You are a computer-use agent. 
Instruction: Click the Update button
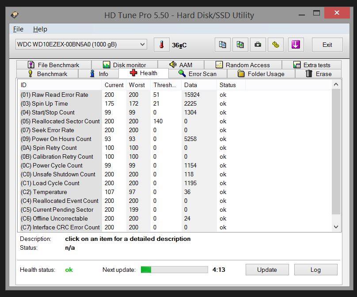[x=267, y=270]
